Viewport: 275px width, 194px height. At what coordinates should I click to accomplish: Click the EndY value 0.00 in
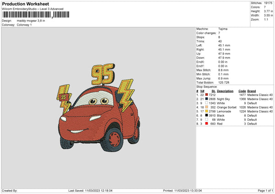223,66
